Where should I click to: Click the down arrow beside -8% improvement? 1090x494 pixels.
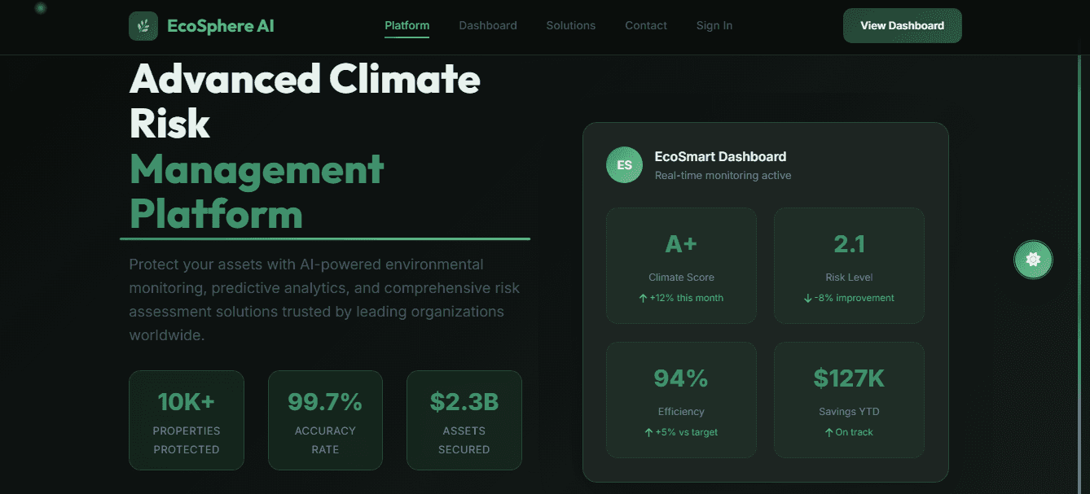pos(809,298)
